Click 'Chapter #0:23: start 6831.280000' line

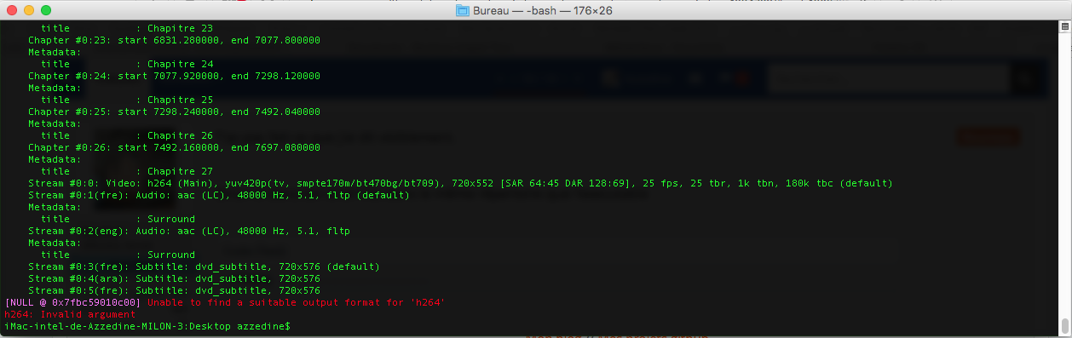click(174, 40)
